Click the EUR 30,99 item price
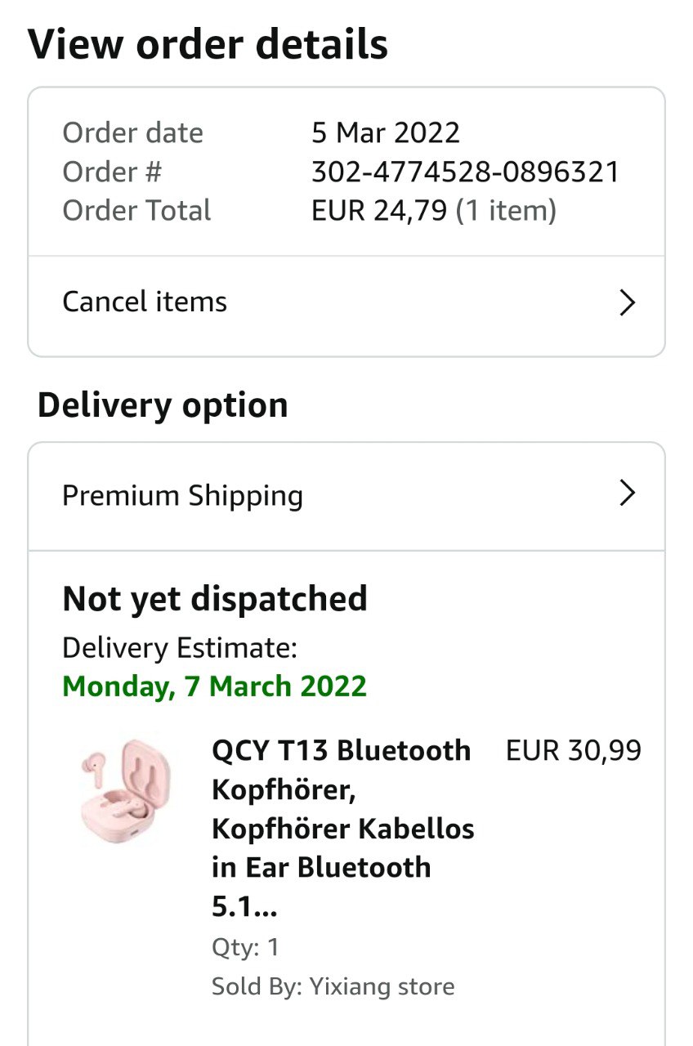 click(574, 750)
